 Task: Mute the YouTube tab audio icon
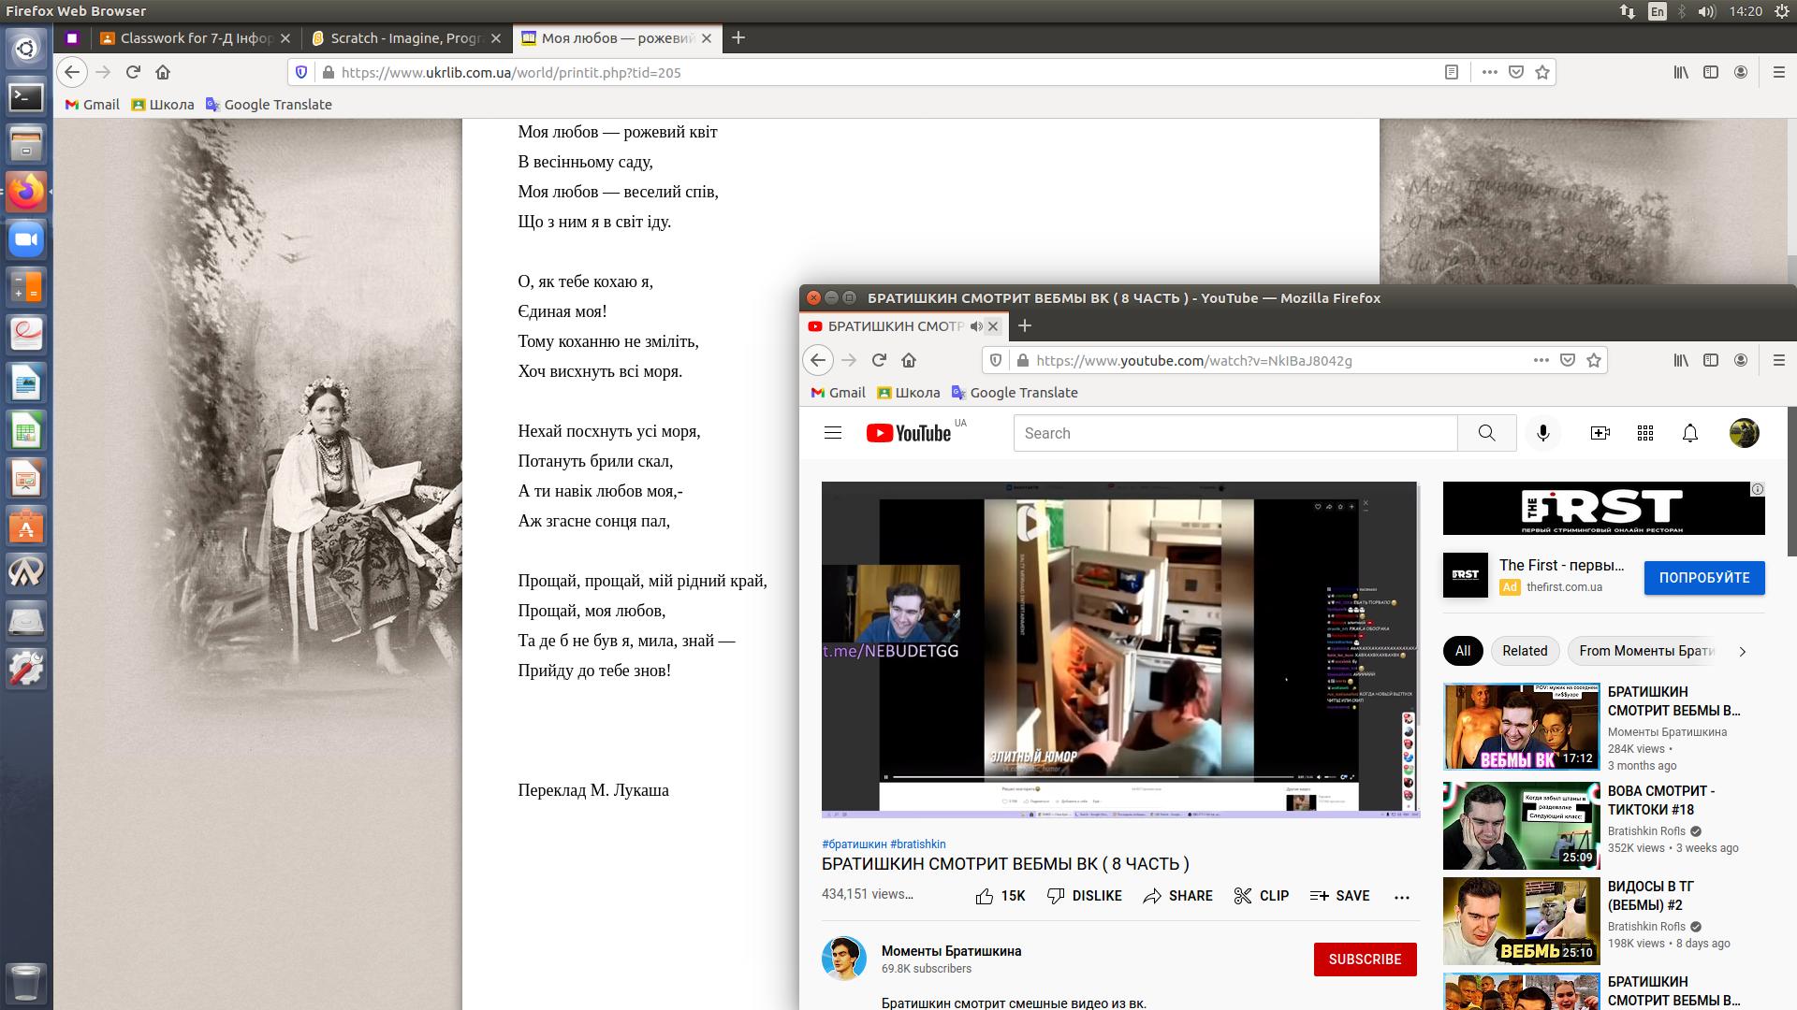pos(976,326)
